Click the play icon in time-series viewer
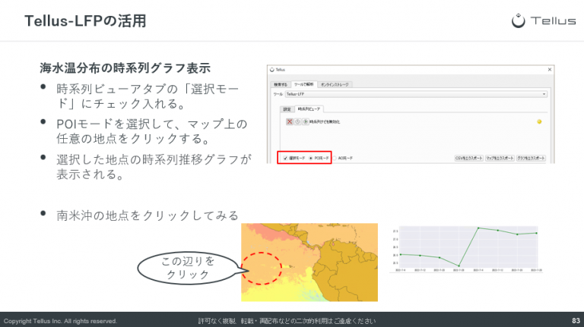The width and height of the screenshot is (584, 327). click(305, 121)
